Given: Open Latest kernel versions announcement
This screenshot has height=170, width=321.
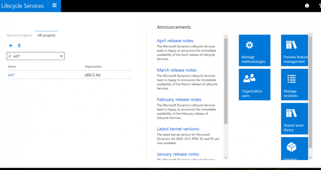Looking at the screenshot, I should click(x=178, y=129).
